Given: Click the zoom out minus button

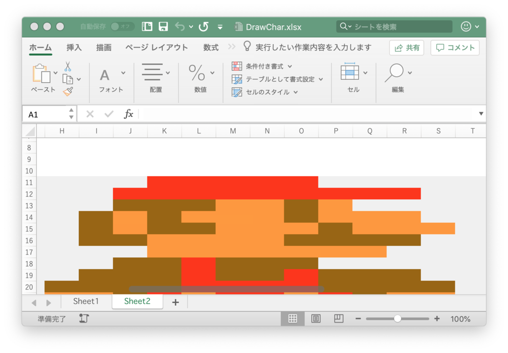Looking at the screenshot, I should pyautogui.click(x=358, y=319).
